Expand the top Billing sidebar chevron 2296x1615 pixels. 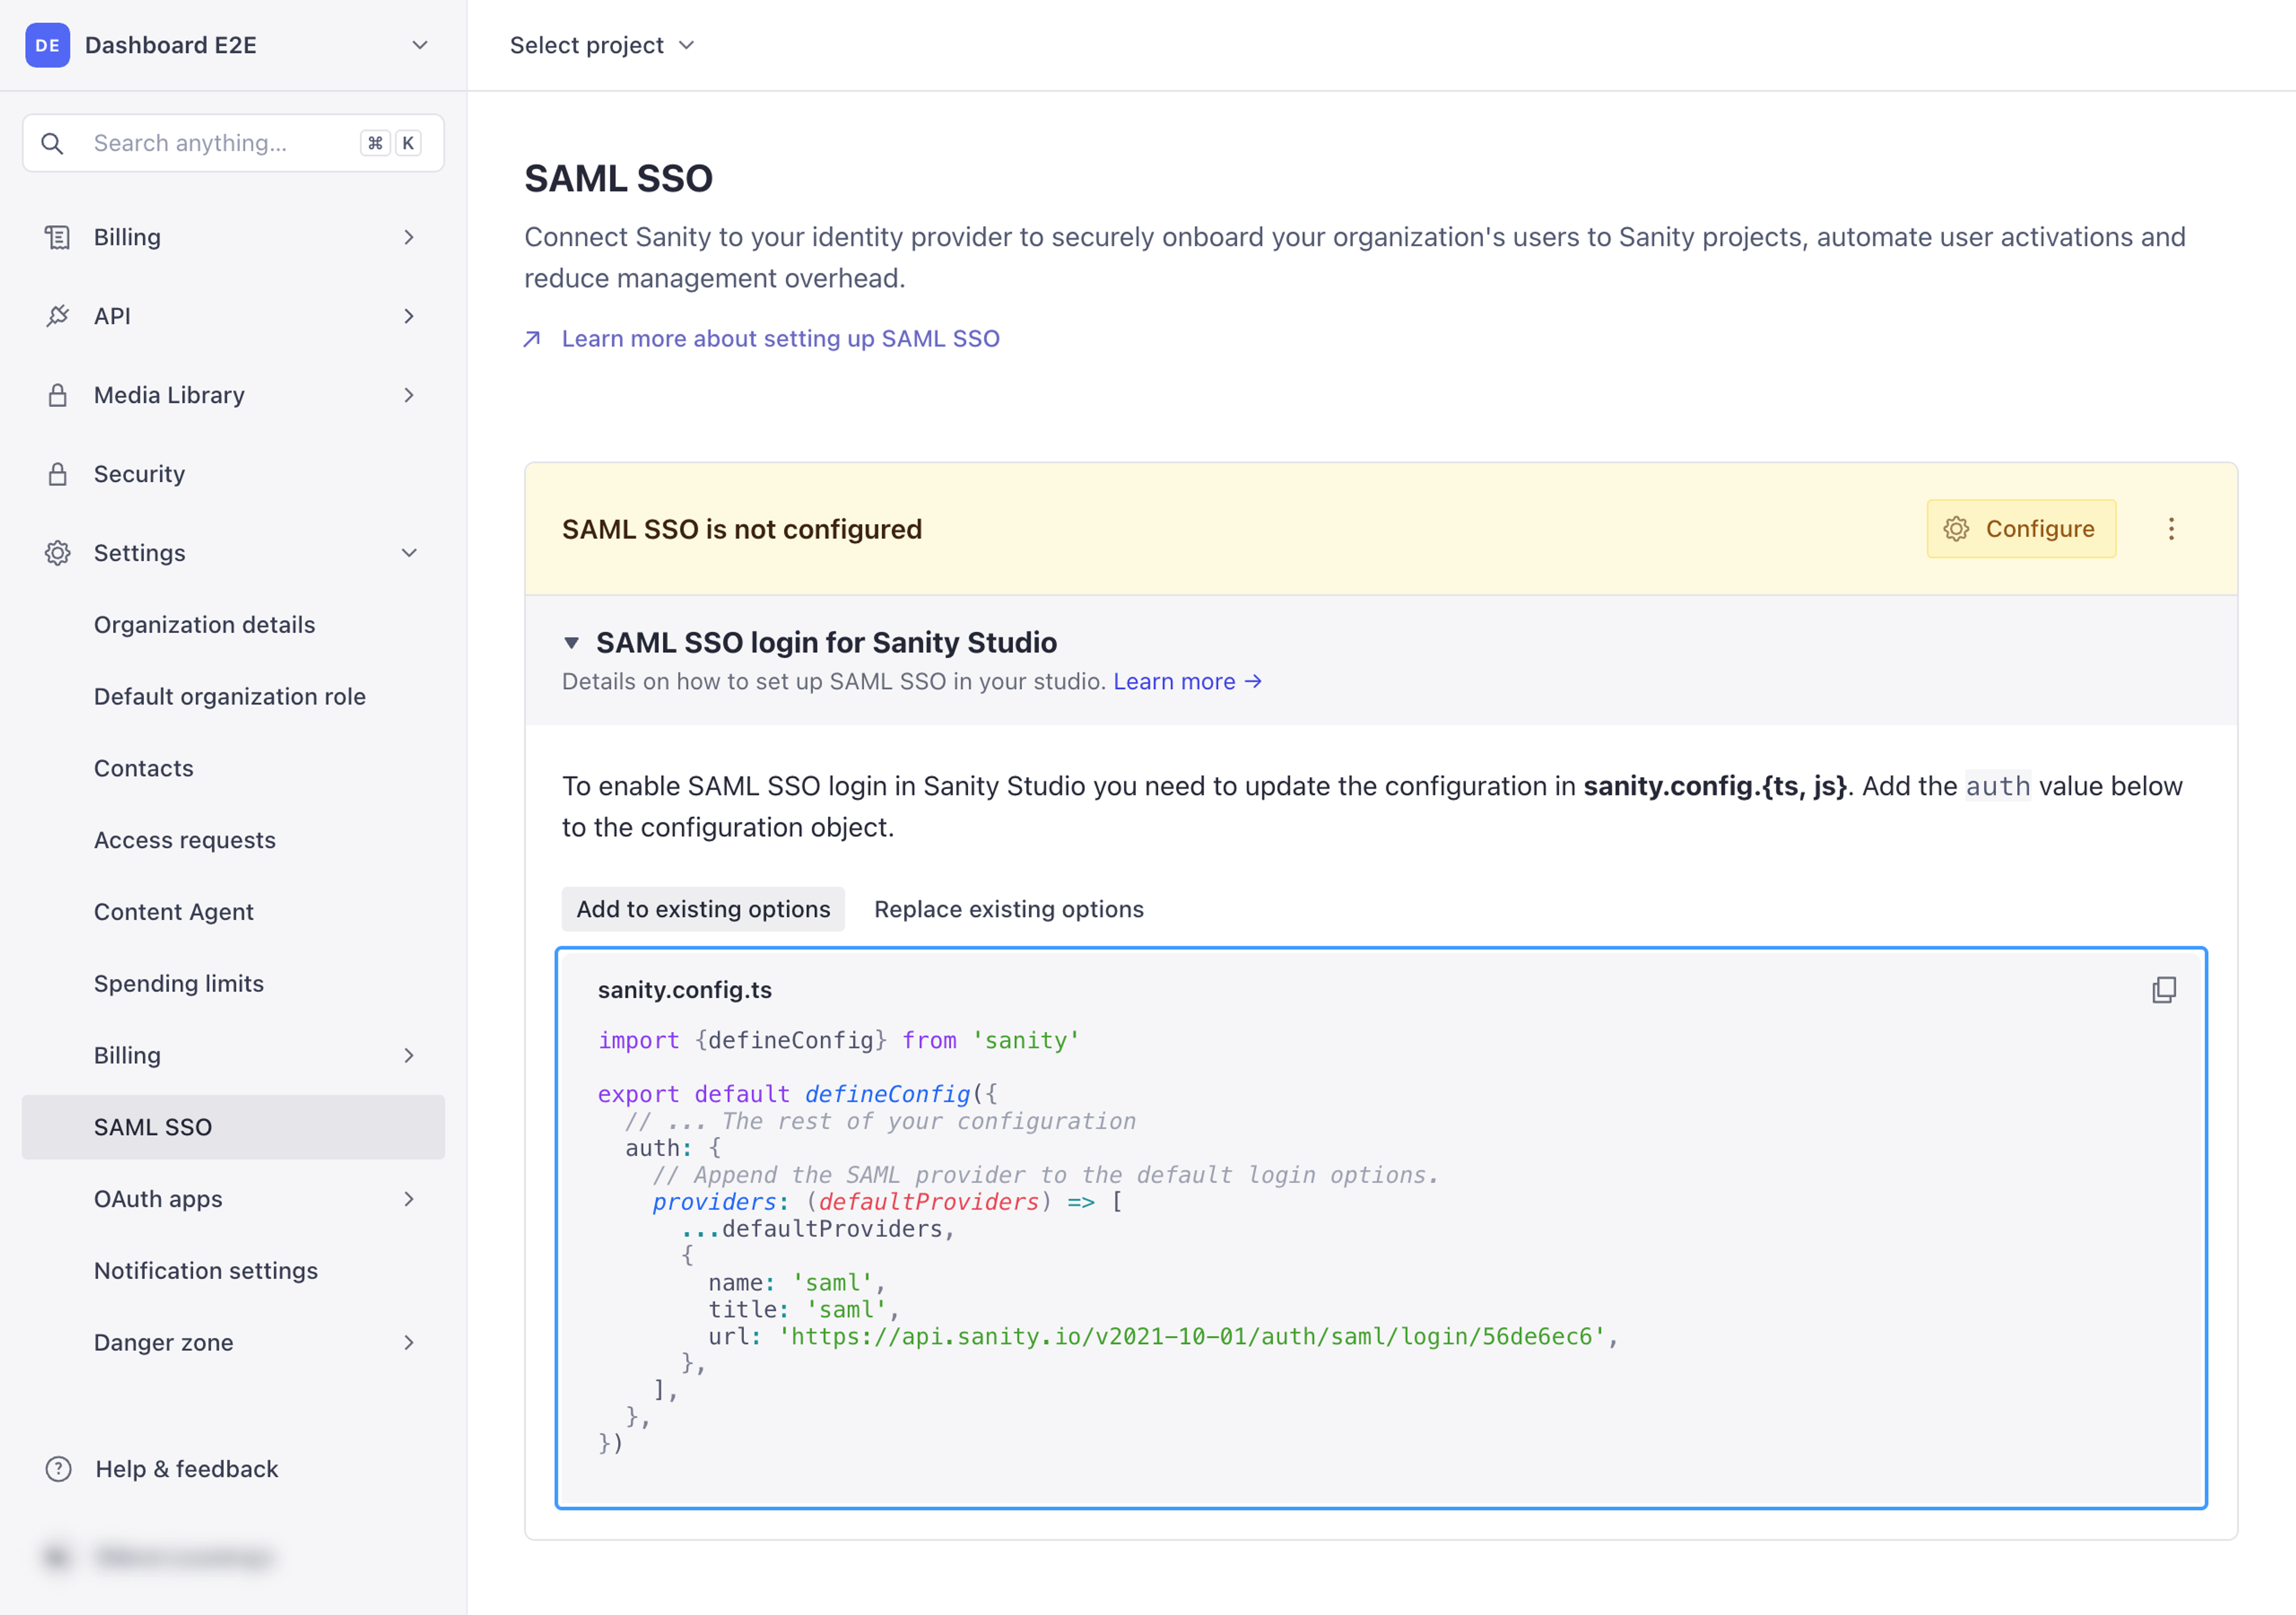[409, 237]
